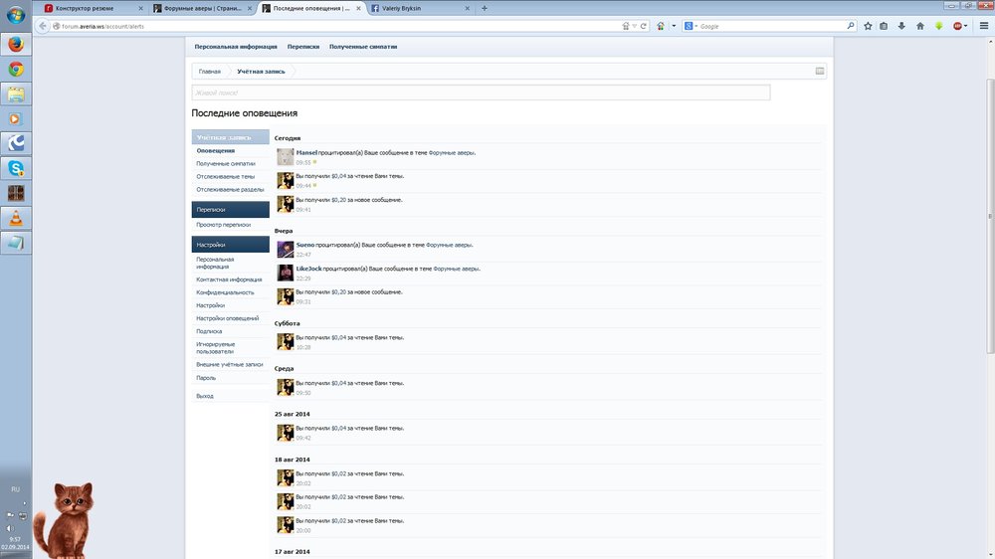Click the Выход logout link
This screenshot has height=559, width=995.
tap(205, 396)
